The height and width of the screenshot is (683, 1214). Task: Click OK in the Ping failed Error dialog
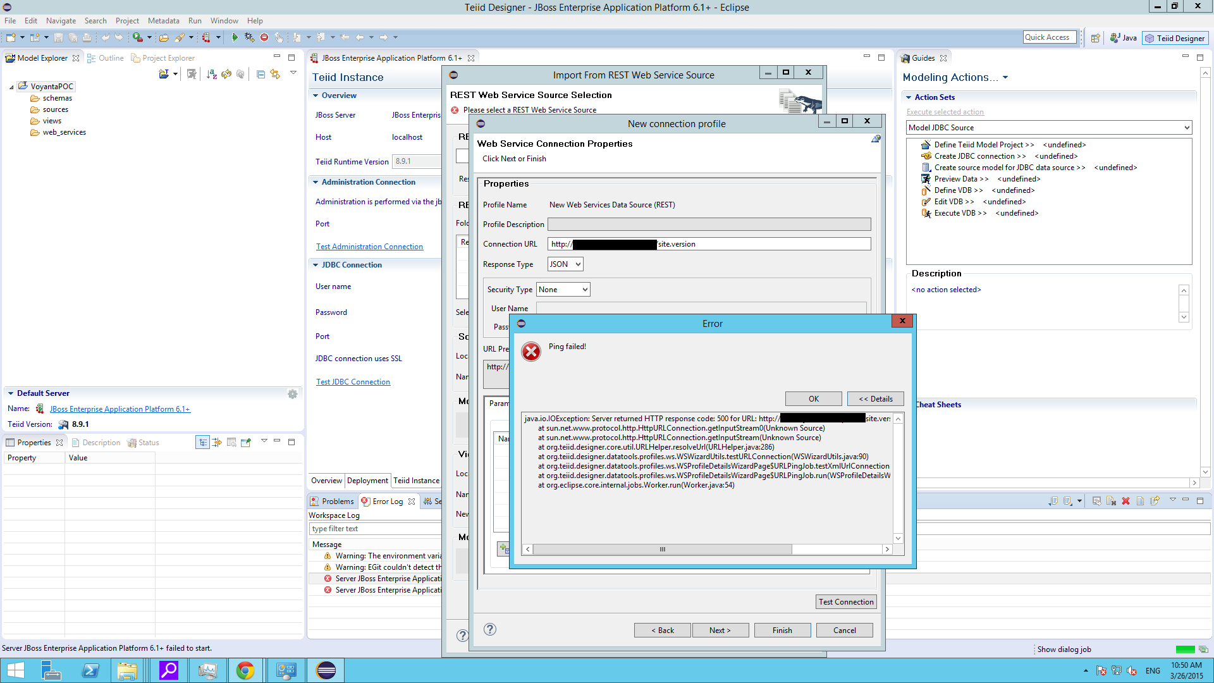(x=814, y=399)
